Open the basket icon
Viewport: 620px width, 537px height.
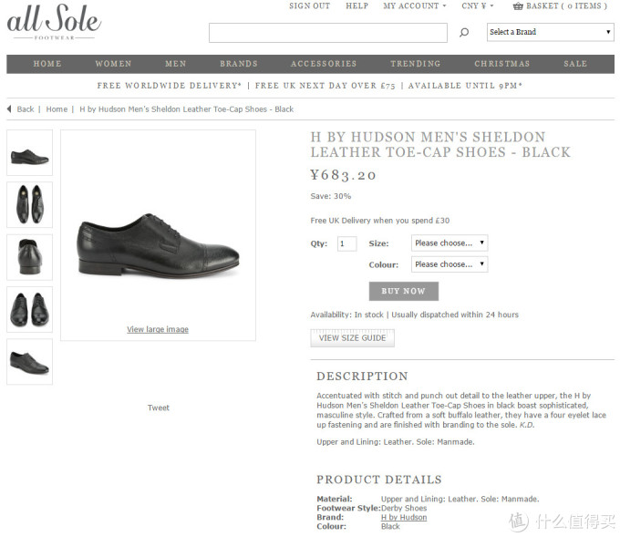tap(518, 6)
